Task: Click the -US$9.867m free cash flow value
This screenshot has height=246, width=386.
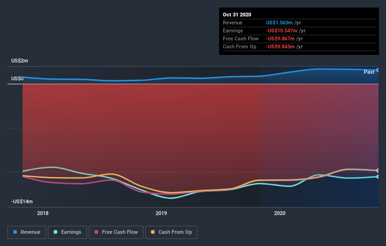Action: pos(280,38)
